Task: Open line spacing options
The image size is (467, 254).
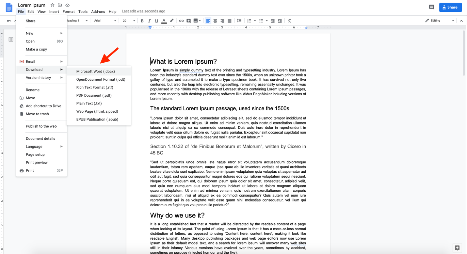Action: 239,21
